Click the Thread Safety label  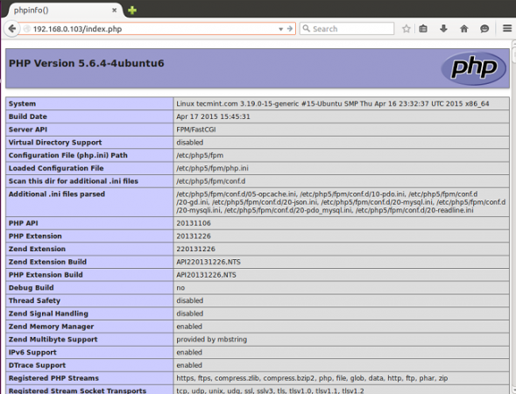[34, 300]
